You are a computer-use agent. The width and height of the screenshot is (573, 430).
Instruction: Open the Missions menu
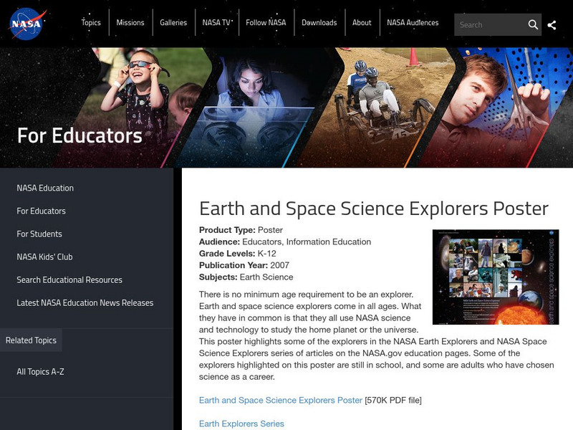pyautogui.click(x=130, y=23)
